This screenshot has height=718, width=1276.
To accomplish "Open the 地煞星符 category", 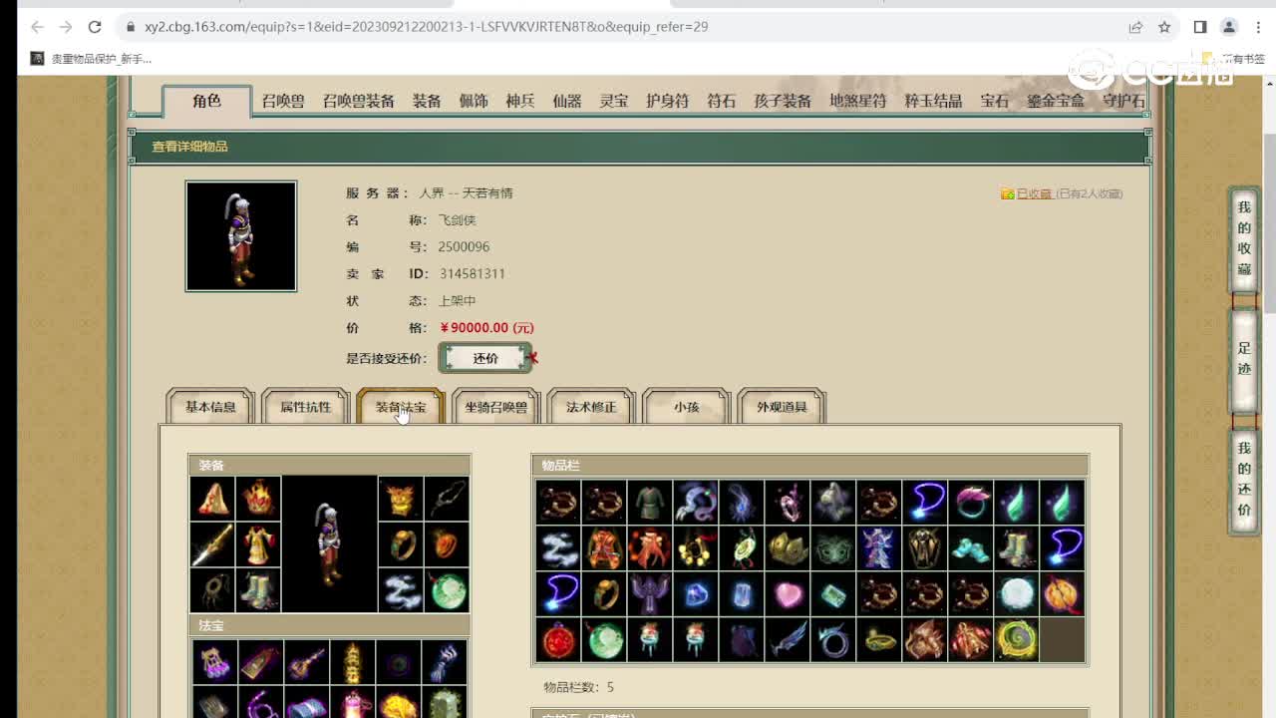I will tap(857, 101).
